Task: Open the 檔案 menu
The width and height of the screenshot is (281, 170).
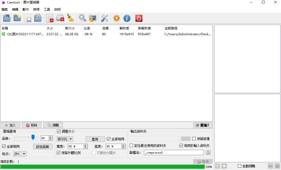Action: (4, 9)
